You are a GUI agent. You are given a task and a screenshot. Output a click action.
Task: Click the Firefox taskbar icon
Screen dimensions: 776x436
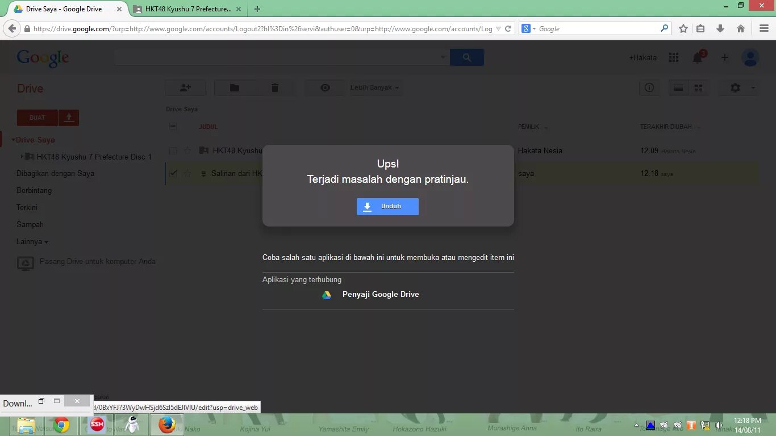click(x=167, y=425)
